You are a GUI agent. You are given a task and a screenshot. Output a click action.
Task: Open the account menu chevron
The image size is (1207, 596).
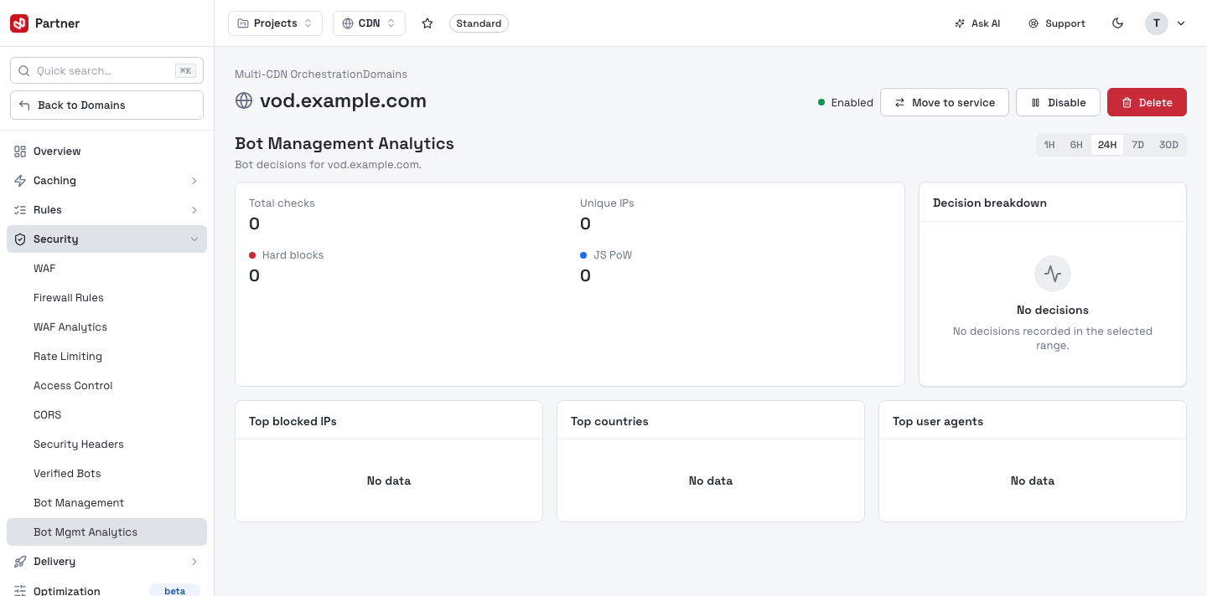1181,23
